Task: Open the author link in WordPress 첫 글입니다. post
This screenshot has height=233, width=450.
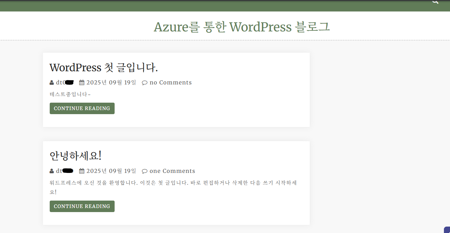Action: point(65,82)
